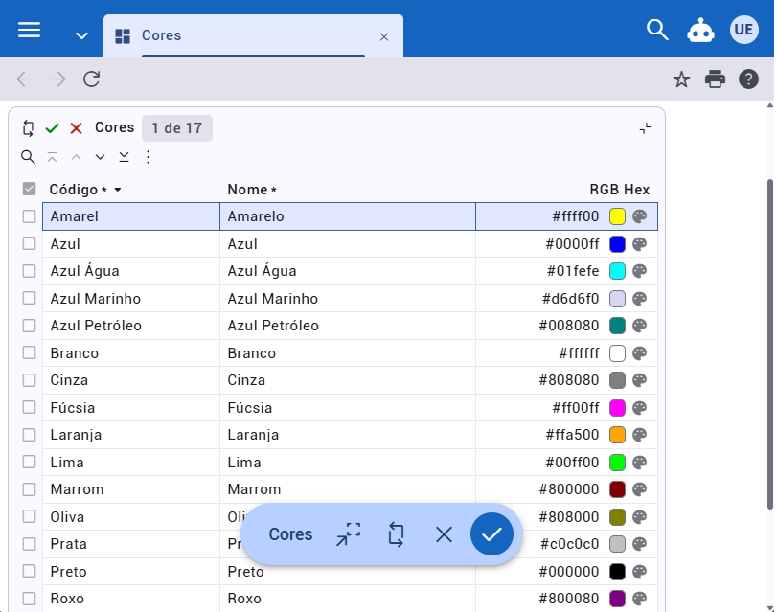Go forward with the right arrow

point(58,79)
